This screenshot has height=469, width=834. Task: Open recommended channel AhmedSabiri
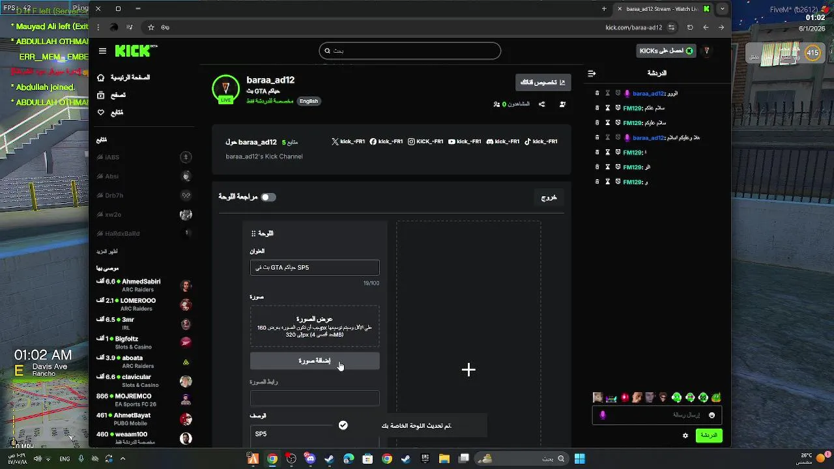pyautogui.click(x=144, y=286)
